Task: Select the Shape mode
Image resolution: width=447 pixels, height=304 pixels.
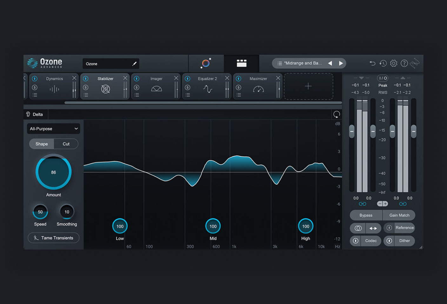Action: pos(42,144)
